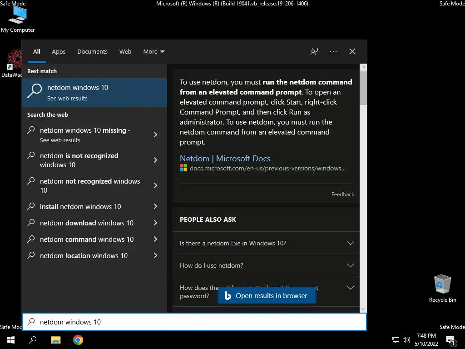Expand Is there a netdom Exe question
Viewport: 465px width, 349px height.
(266, 243)
